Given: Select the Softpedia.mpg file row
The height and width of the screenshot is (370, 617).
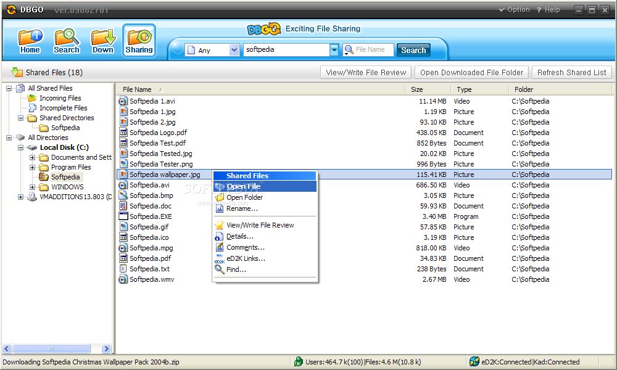Looking at the screenshot, I should click(x=365, y=248).
